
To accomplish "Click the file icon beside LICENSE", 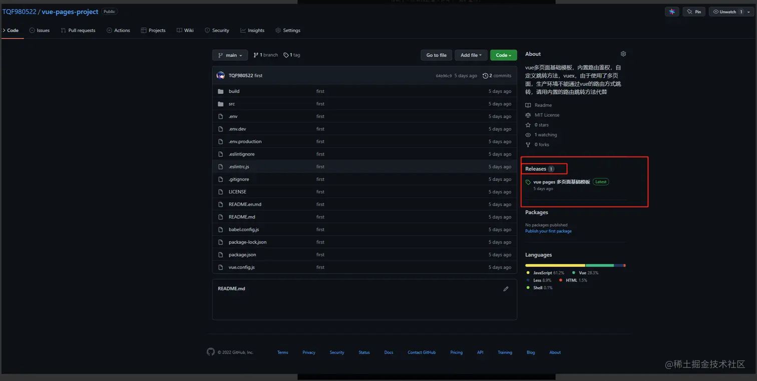I will click(x=221, y=191).
